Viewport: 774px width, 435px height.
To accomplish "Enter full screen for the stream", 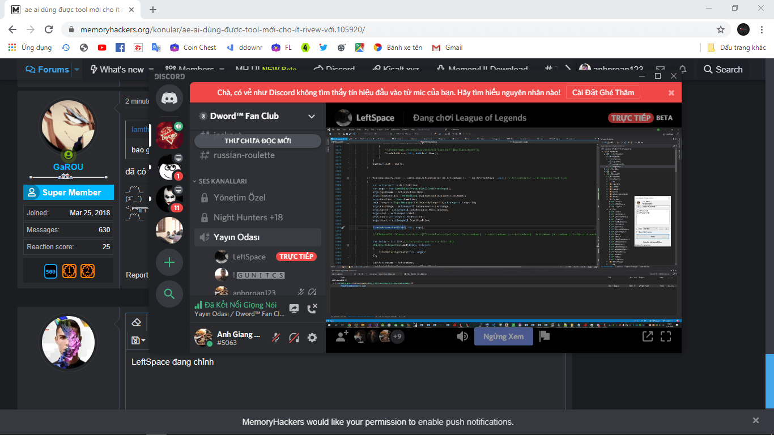I will pos(666,336).
